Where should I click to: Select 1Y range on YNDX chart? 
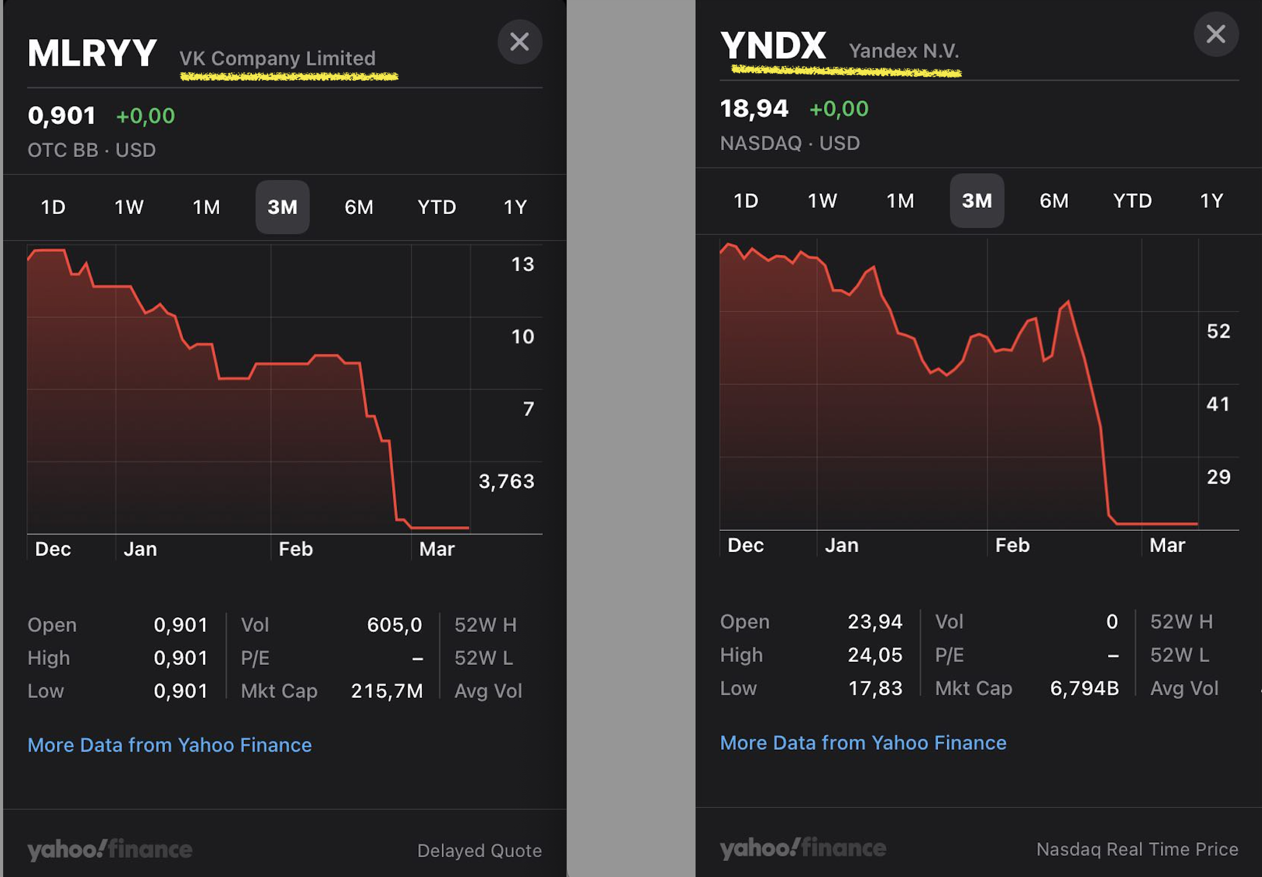tap(1211, 201)
